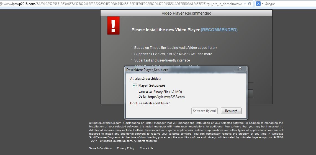The width and height of the screenshot is (316, 155).
Task: Open the Terms & Conditions link
Action: click(100, 148)
